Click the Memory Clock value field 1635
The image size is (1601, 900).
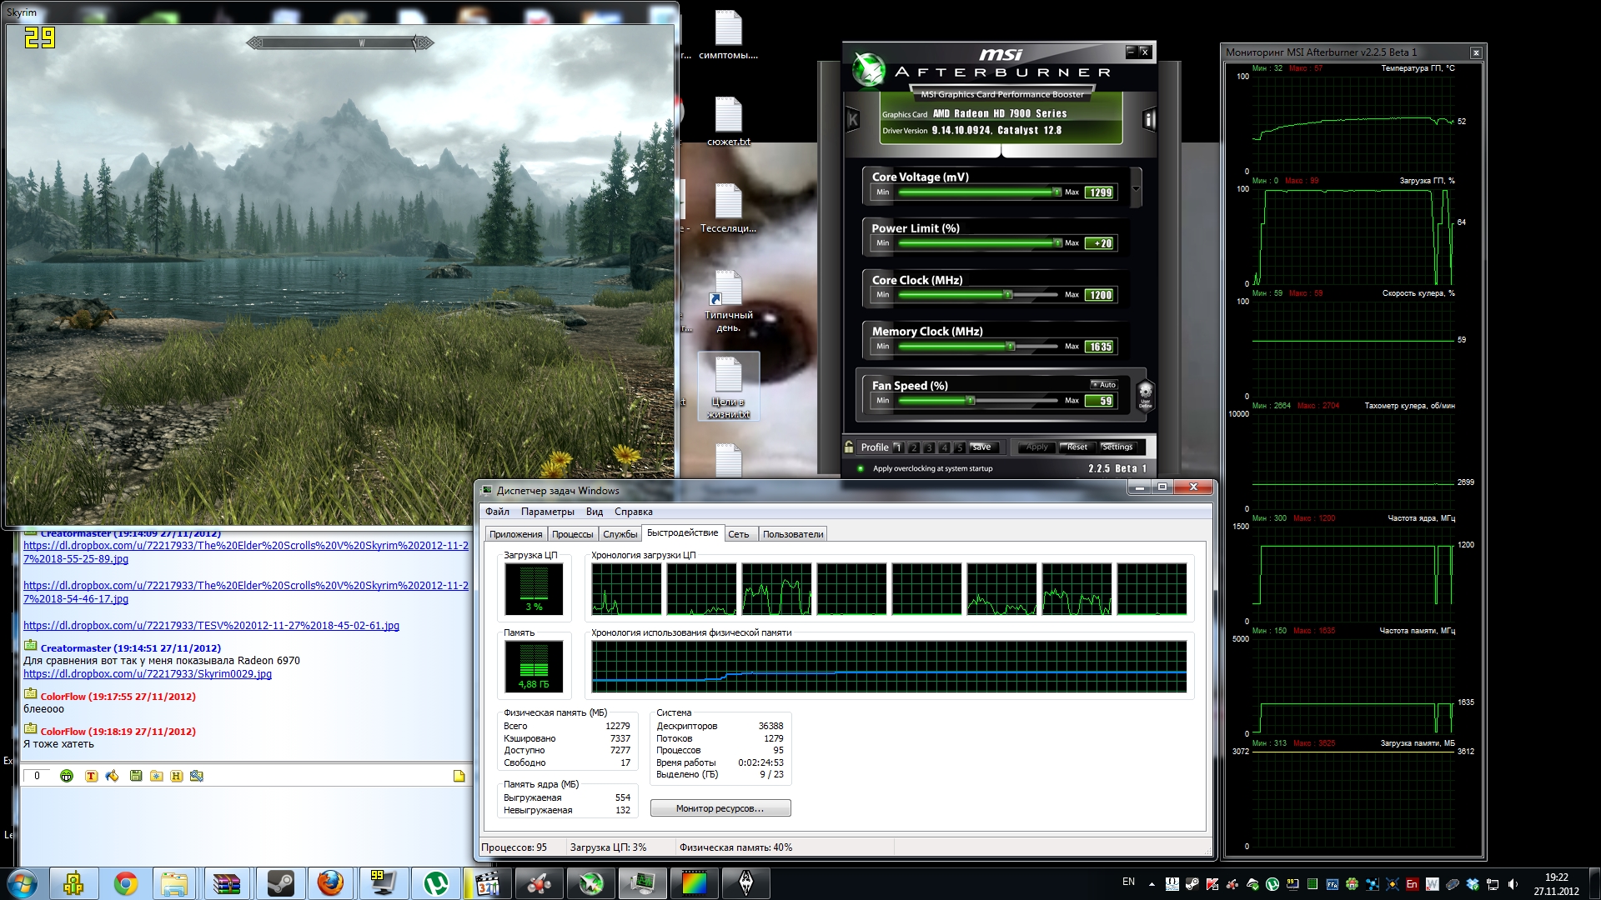(x=1100, y=347)
